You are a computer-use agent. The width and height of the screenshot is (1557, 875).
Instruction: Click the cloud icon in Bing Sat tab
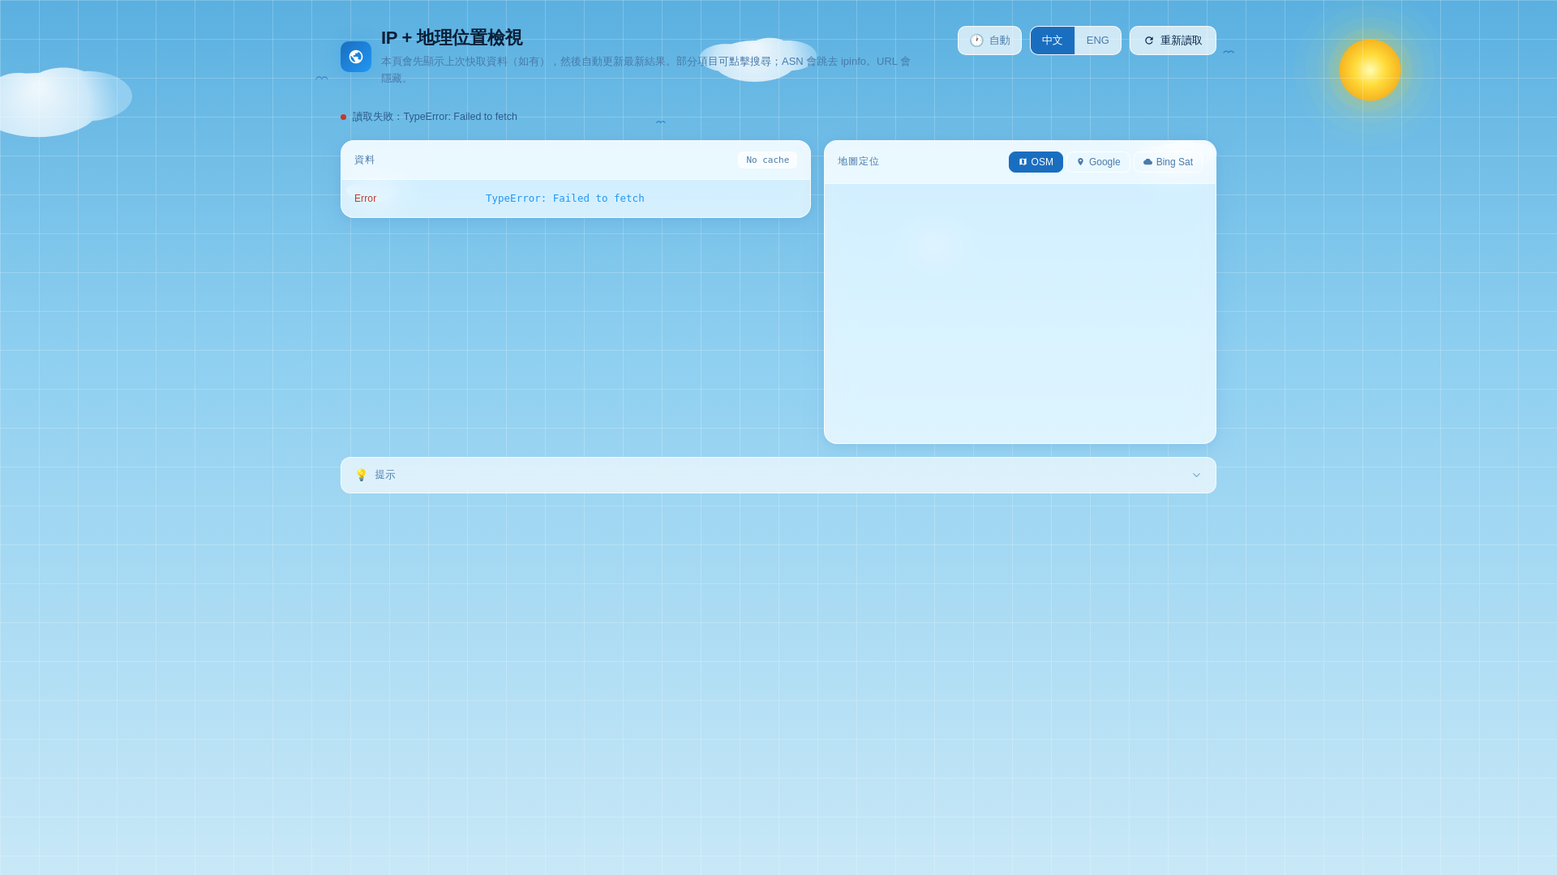point(1147,162)
